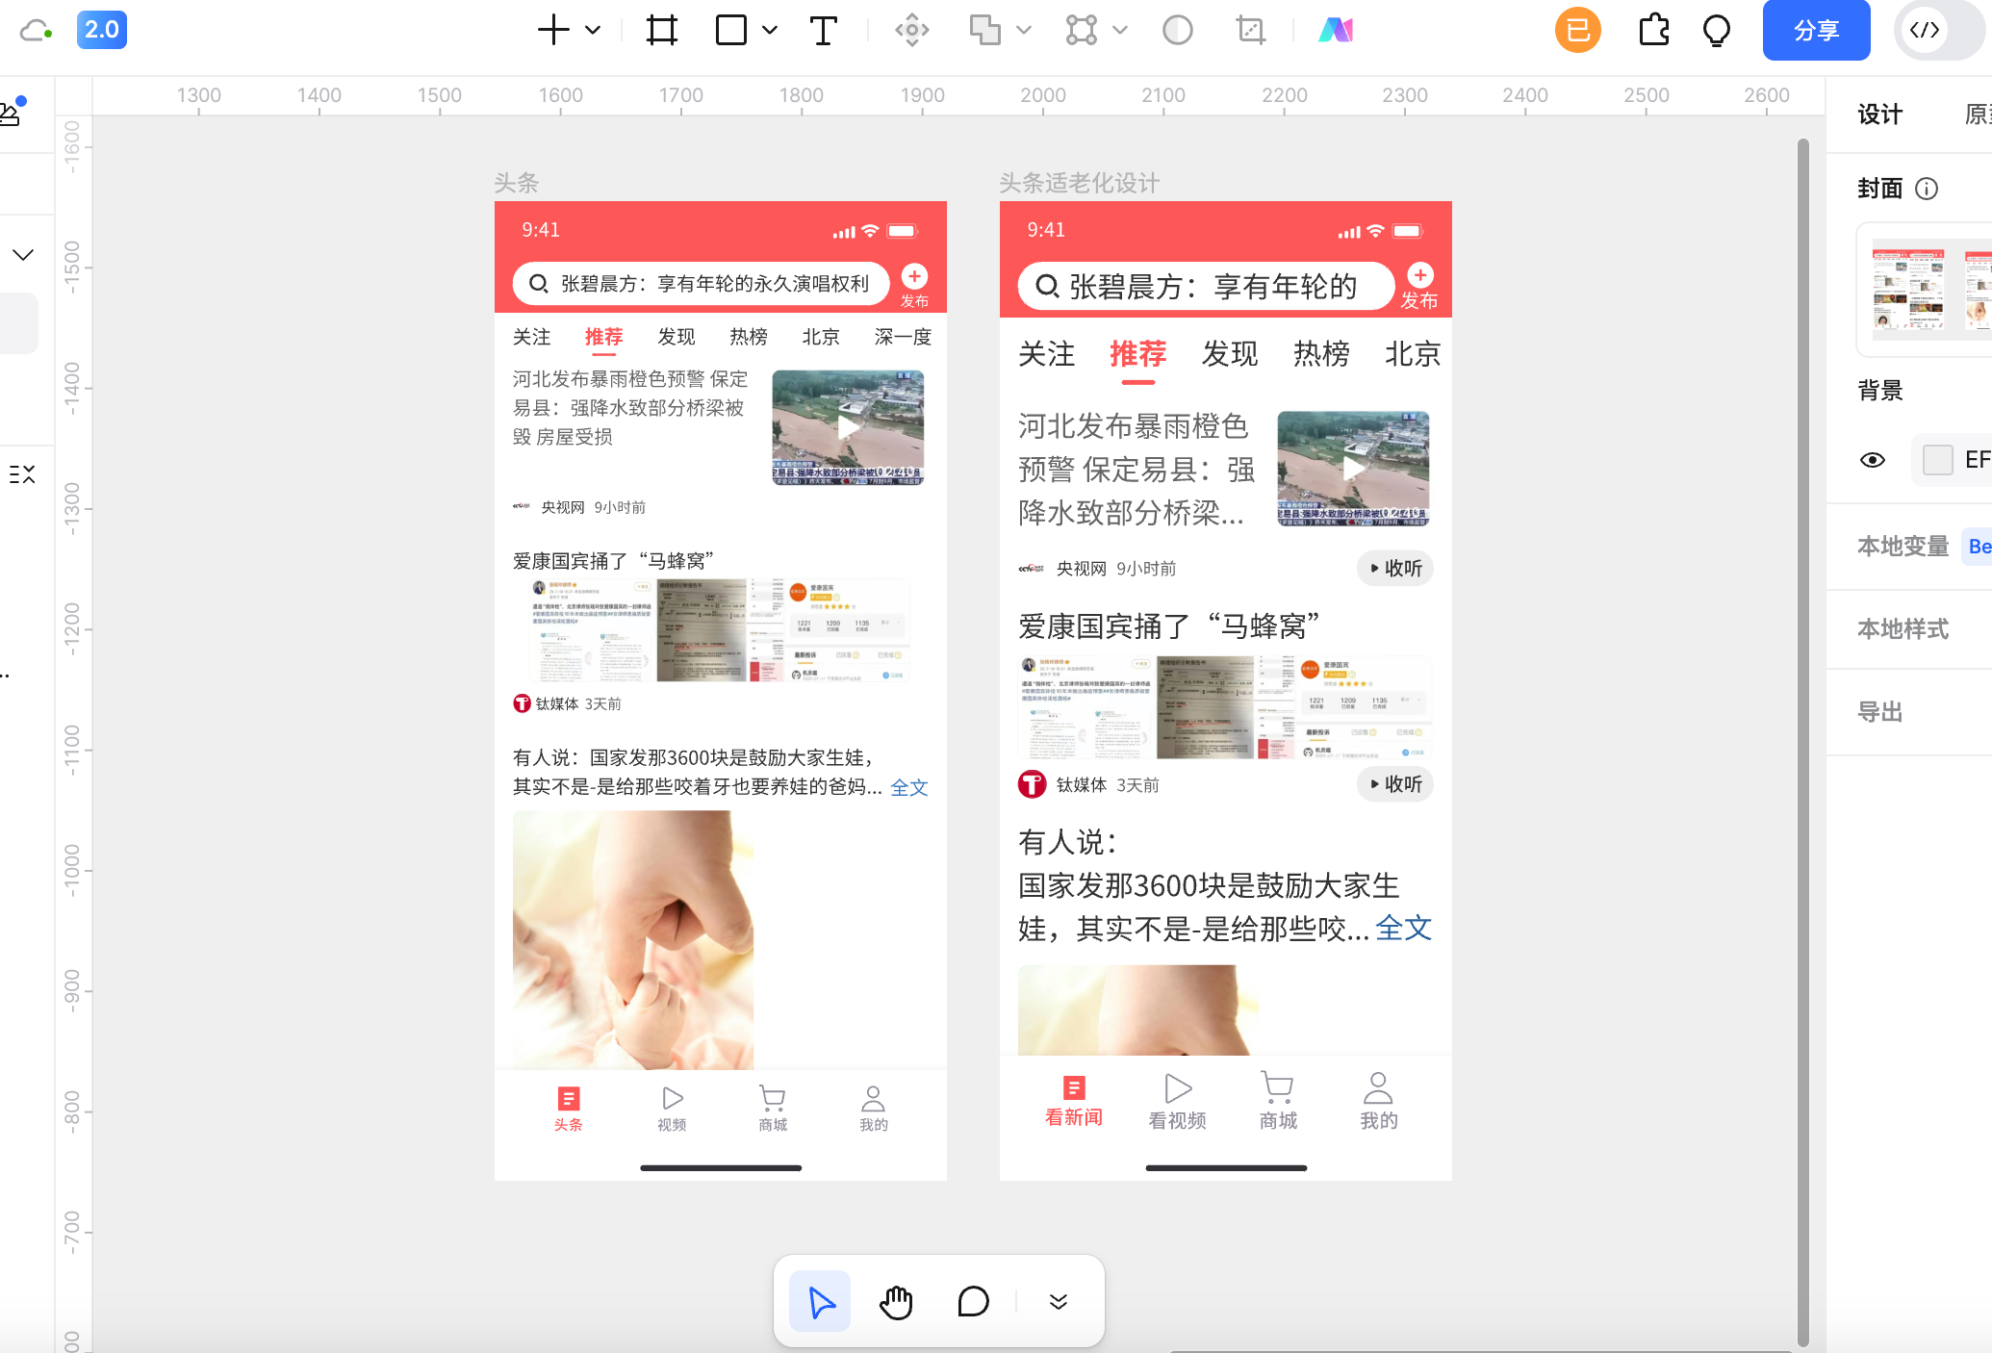
Task: Click 收听 button beside 钛媒体
Action: 1395,784
